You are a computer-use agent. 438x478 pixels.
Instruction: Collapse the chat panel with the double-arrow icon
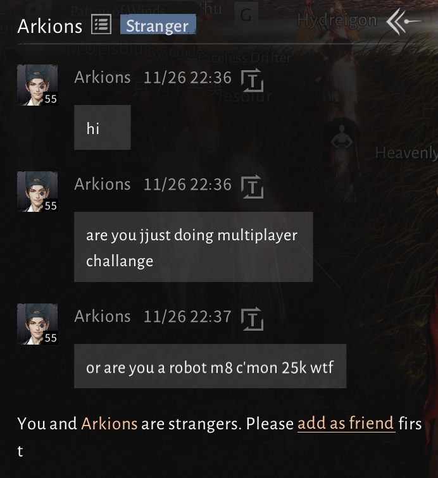point(403,21)
